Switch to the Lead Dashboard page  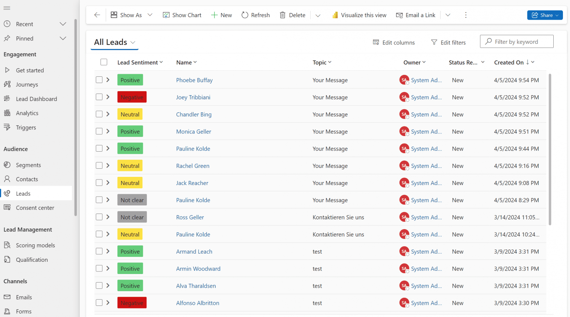pyautogui.click(x=36, y=99)
